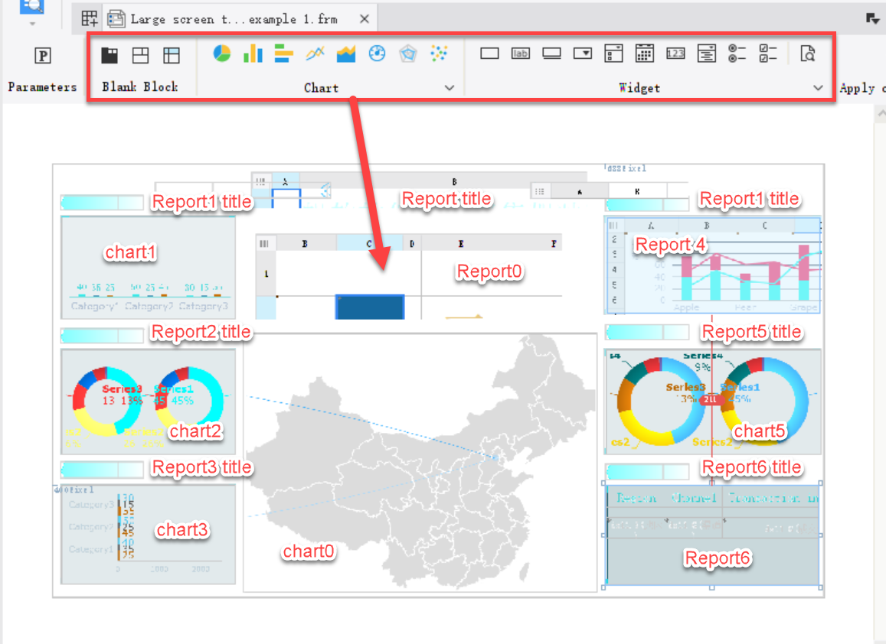The height and width of the screenshot is (644, 886).
Task: Expand the Widget group dropdown arrow
Action: point(818,88)
